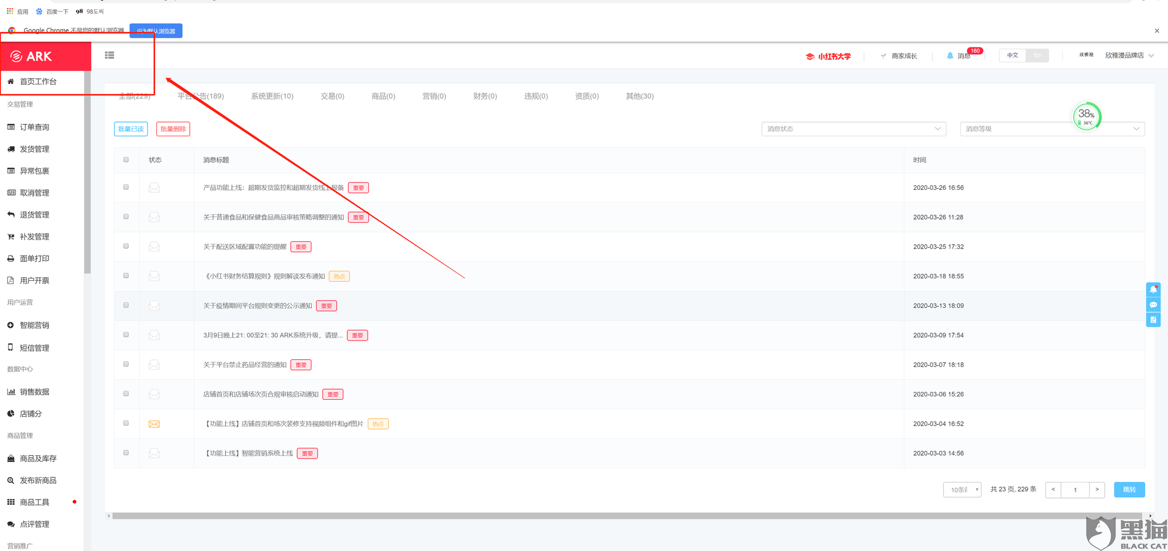Viewport: 1168px width, 551px height.
Task: Open 小红书大学 link
Action: tap(828, 56)
